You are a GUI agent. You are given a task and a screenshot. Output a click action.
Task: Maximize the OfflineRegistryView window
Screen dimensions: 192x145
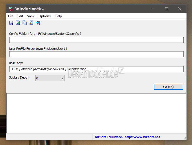pos(167,9)
